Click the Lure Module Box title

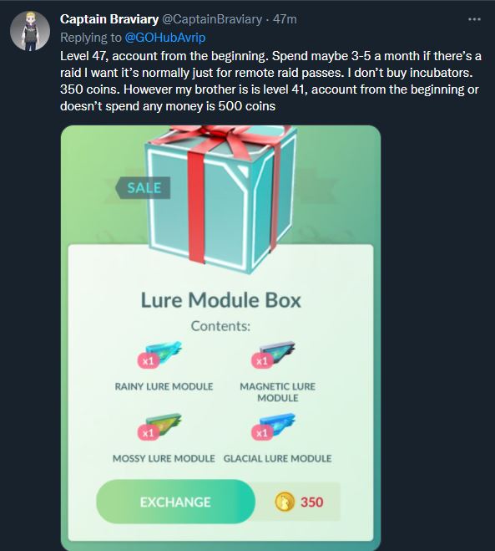220,300
